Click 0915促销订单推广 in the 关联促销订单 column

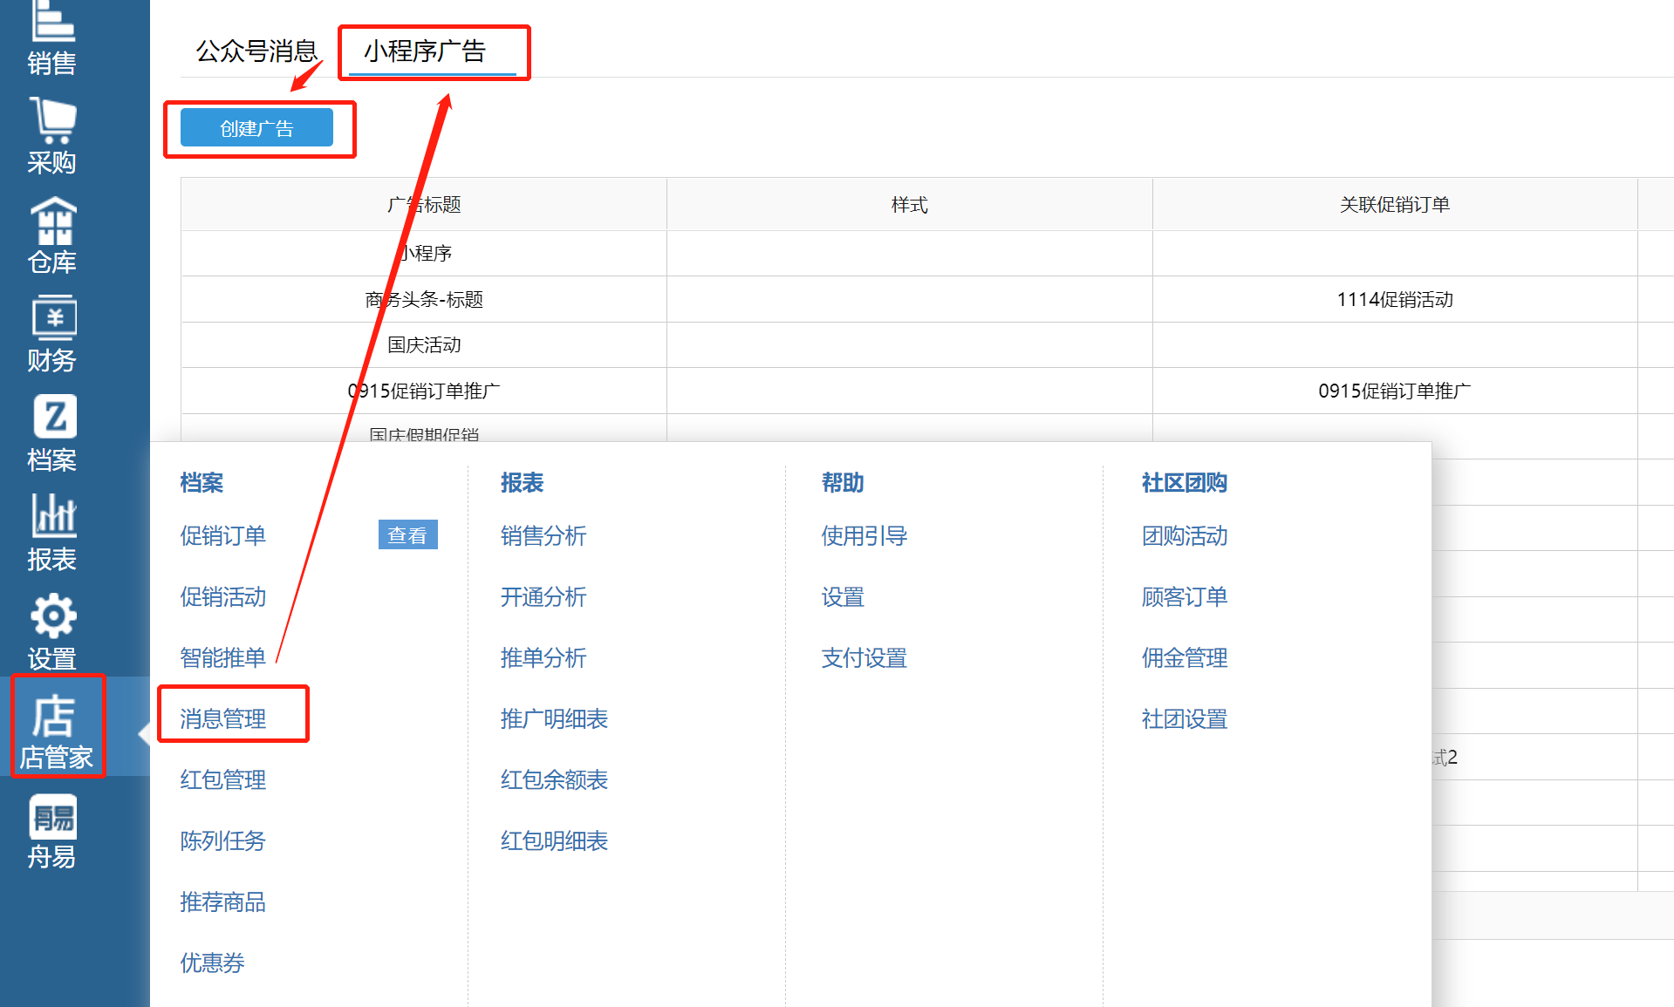[1395, 391]
